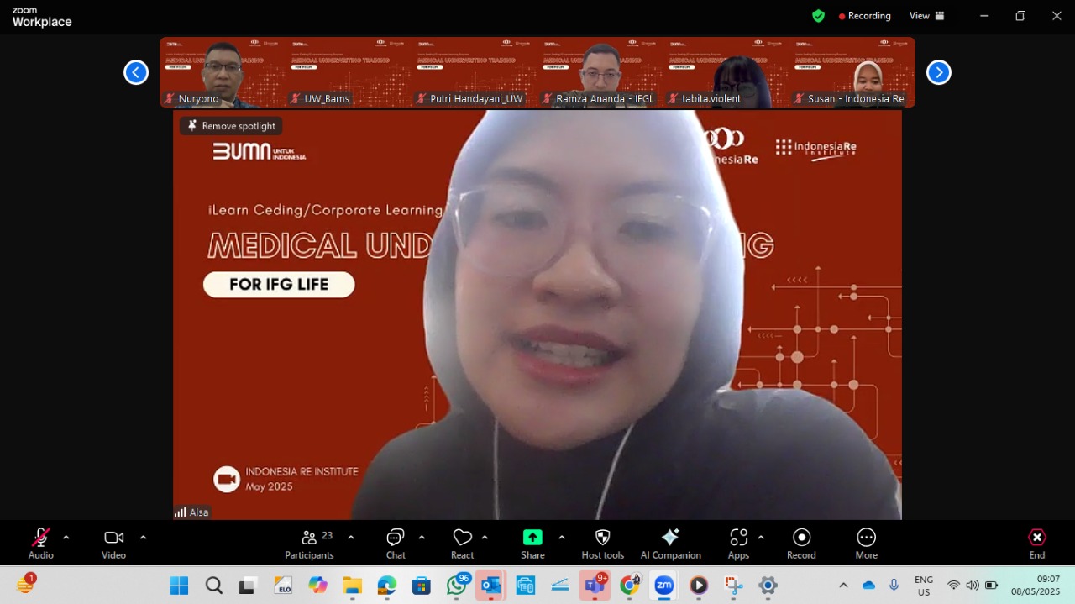1075x604 pixels.
Task: Open the More options menu
Action: click(x=866, y=544)
